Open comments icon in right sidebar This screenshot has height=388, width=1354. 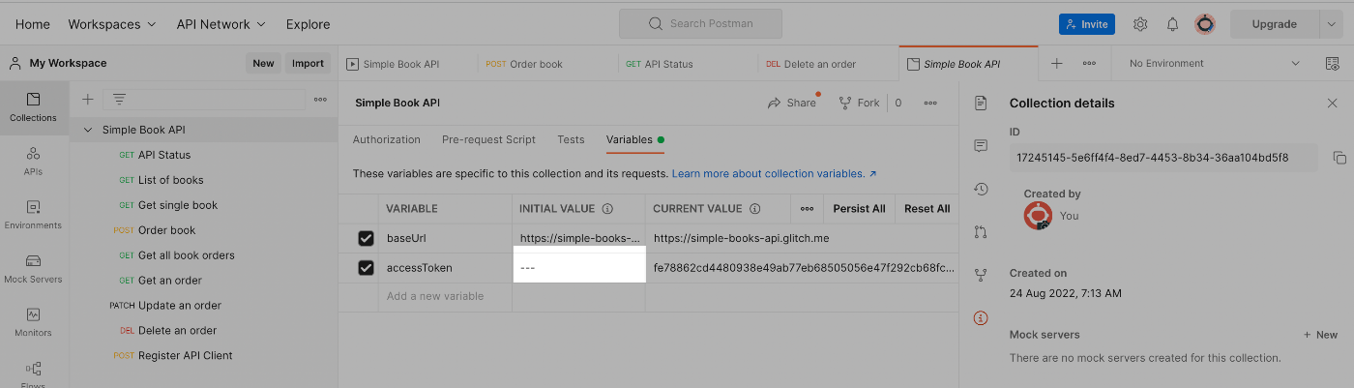(x=981, y=145)
